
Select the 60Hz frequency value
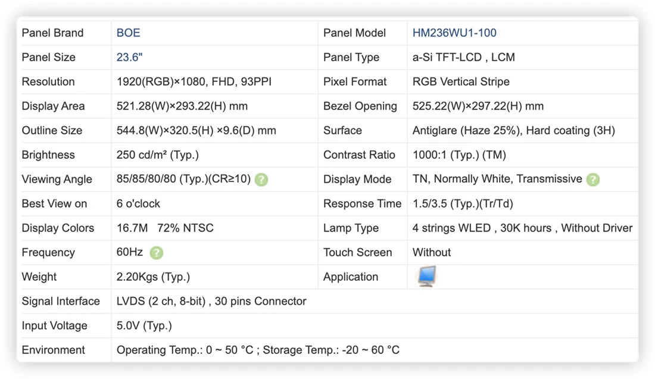(x=129, y=252)
